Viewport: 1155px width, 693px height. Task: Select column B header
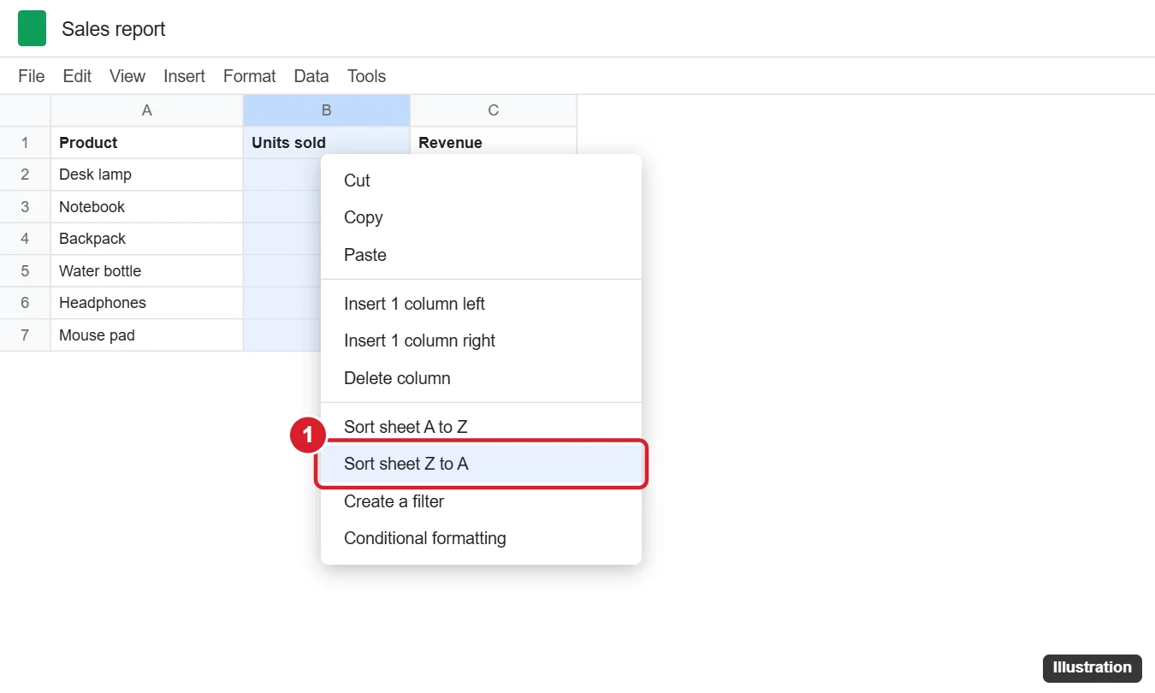pyautogui.click(x=327, y=110)
